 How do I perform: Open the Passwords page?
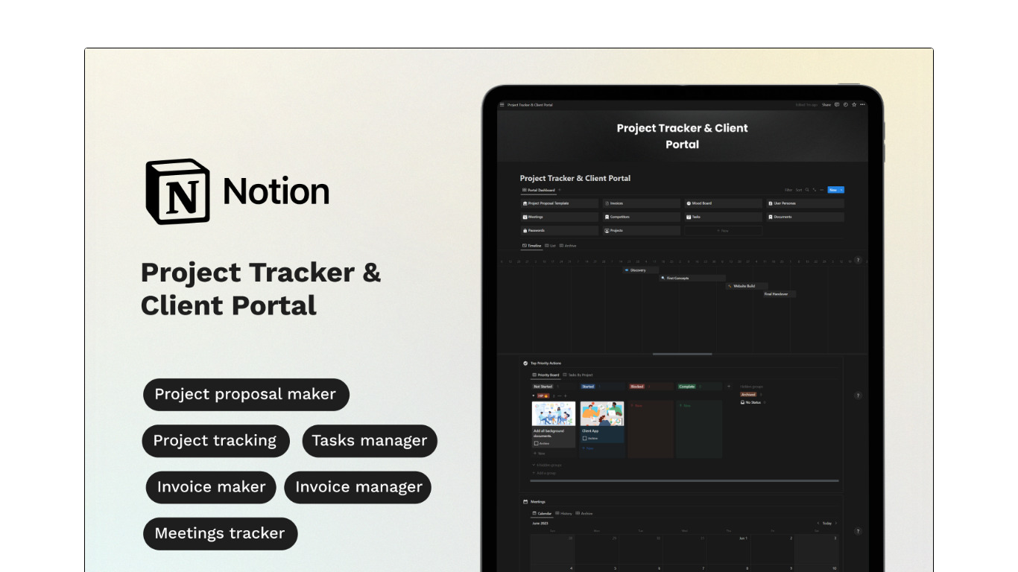click(x=560, y=231)
